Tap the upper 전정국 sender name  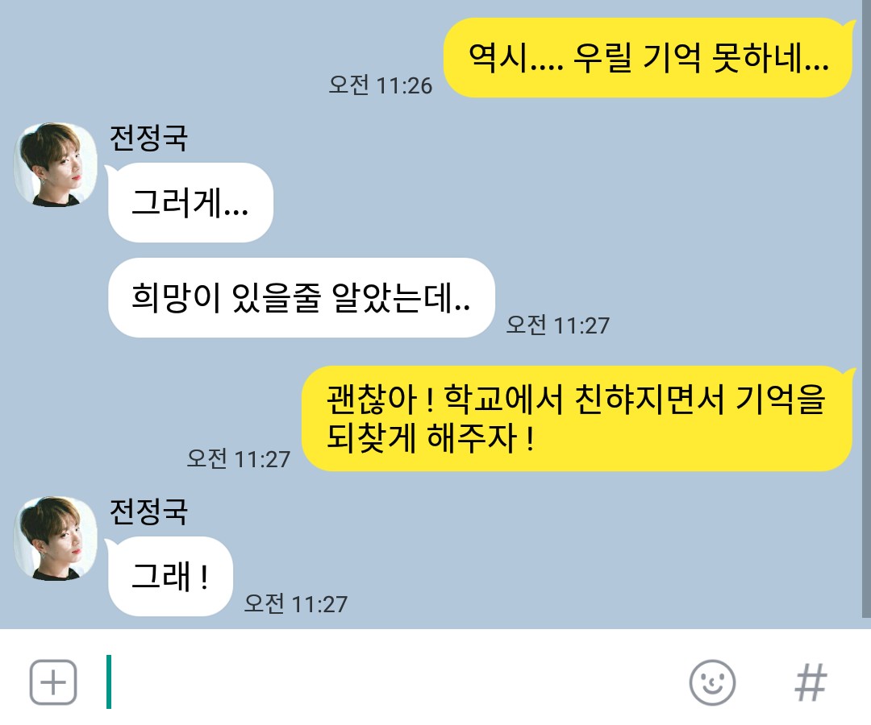[x=148, y=138]
